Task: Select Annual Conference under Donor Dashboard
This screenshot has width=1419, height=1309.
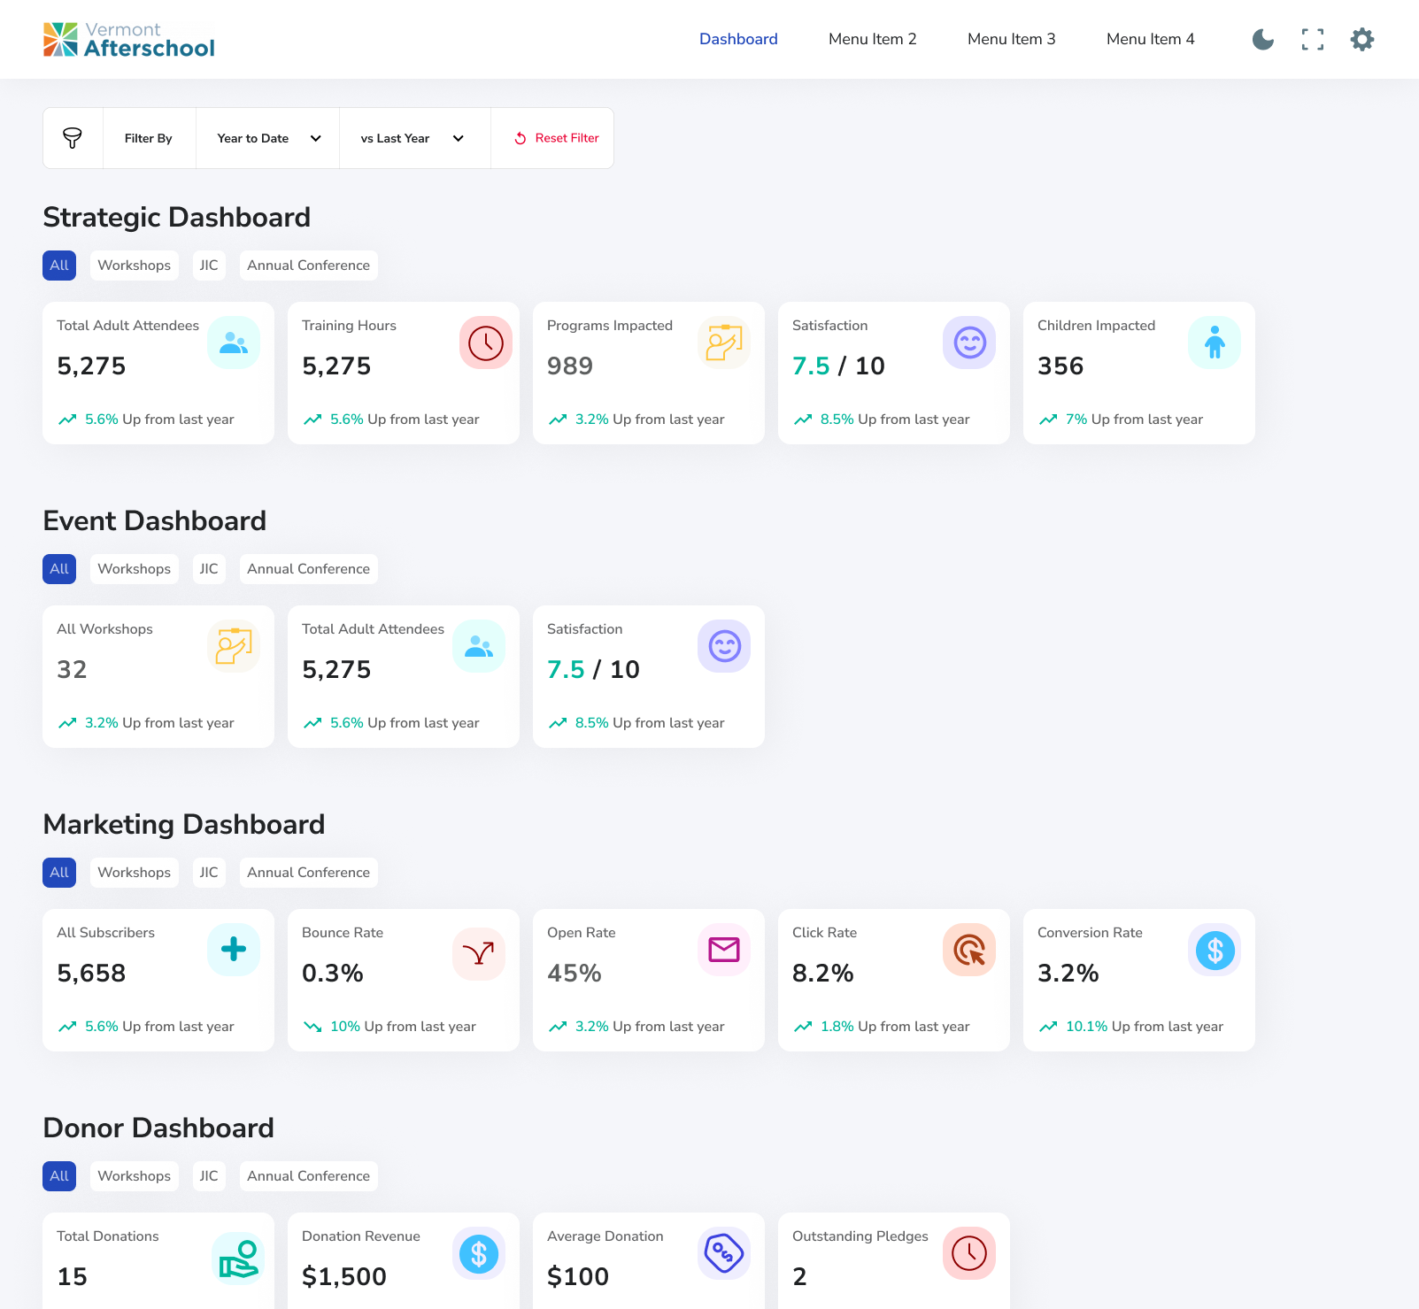Action: (x=309, y=1176)
